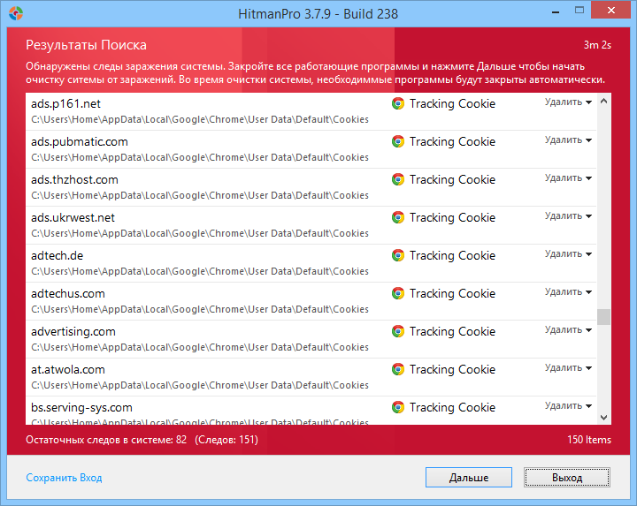Open the Удалить dropdown for bs.serving-sys.com

pyautogui.click(x=568, y=406)
